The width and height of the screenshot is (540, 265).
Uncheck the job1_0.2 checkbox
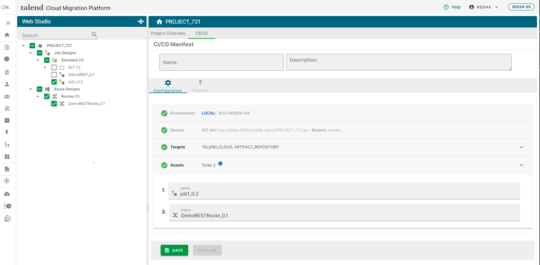tap(54, 82)
